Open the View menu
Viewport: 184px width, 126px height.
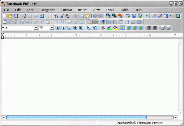96,10
